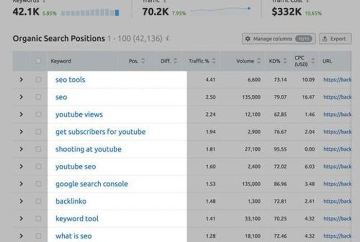Tick the 'google search console' checkbox
The image size is (360, 242).
pos(39,184)
